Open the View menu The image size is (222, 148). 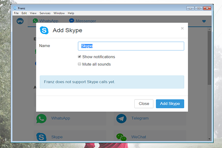33,13
